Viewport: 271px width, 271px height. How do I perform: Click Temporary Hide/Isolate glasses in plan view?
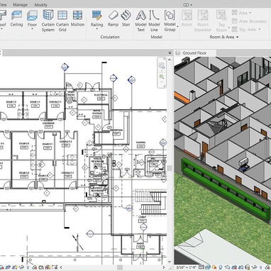pyautogui.click(x=21, y=267)
